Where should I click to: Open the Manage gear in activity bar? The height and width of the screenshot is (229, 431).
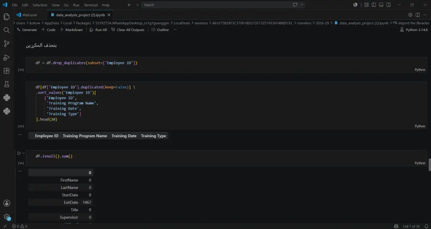(x=6, y=217)
